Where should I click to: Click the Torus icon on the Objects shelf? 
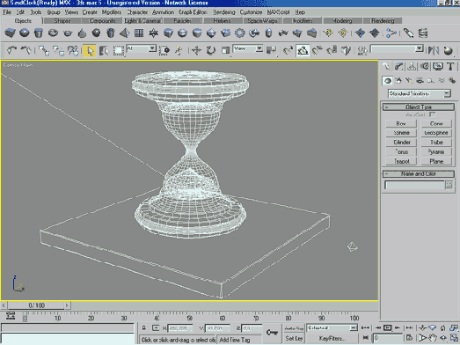(x=53, y=33)
